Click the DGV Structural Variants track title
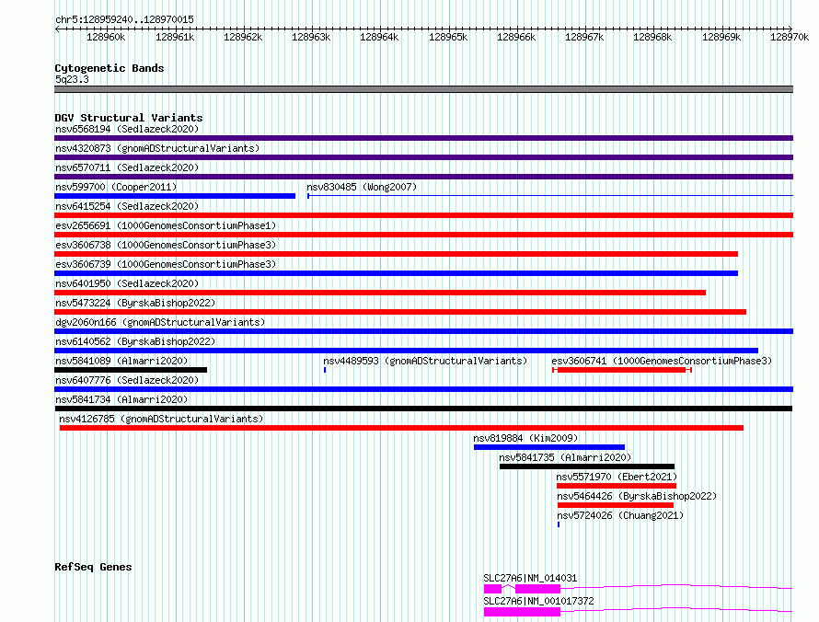The height and width of the screenshot is (622, 819). click(x=129, y=118)
